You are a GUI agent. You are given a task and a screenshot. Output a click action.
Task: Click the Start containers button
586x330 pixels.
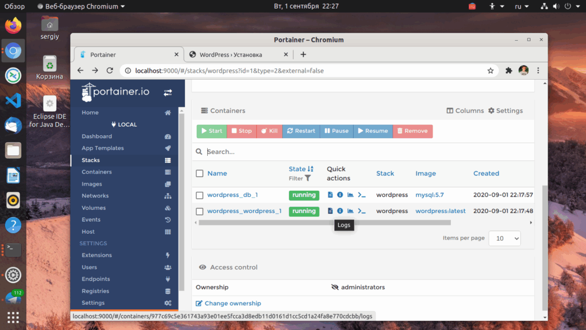[212, 131]
